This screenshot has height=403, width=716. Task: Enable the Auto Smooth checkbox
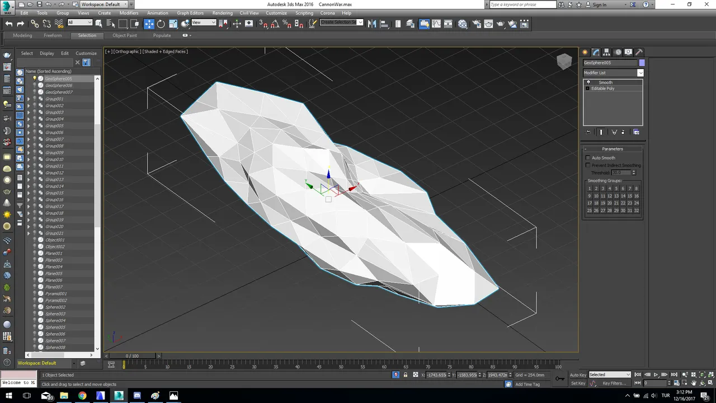[588, 158]
